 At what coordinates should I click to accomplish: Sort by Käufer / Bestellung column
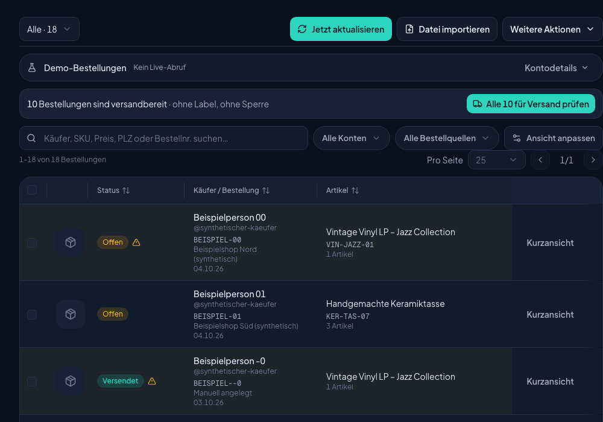[x=231, y=191]
